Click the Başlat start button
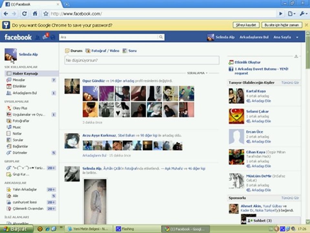This screenshot has height=233, width=310. click(16, 229)
